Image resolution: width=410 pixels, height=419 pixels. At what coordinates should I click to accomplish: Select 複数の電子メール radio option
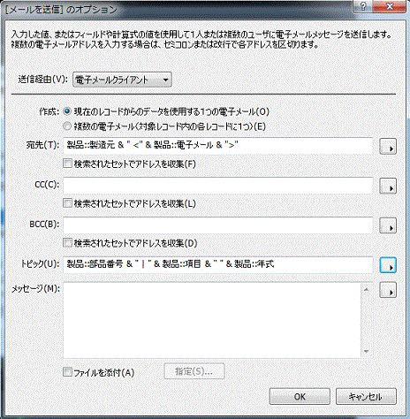click(x=67, y=126)
